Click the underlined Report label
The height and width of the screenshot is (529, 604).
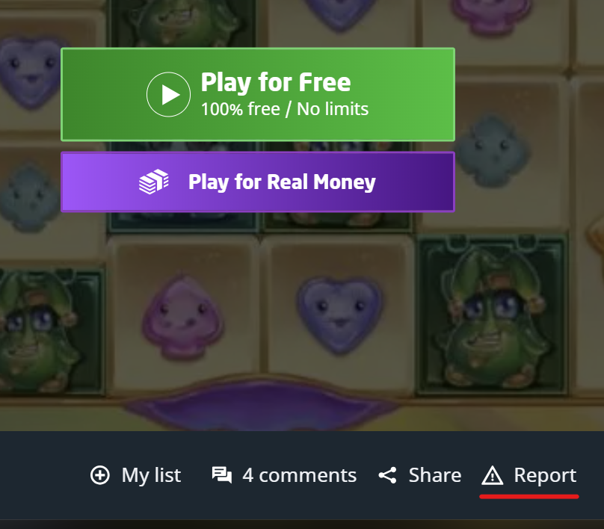click(545, 475)
